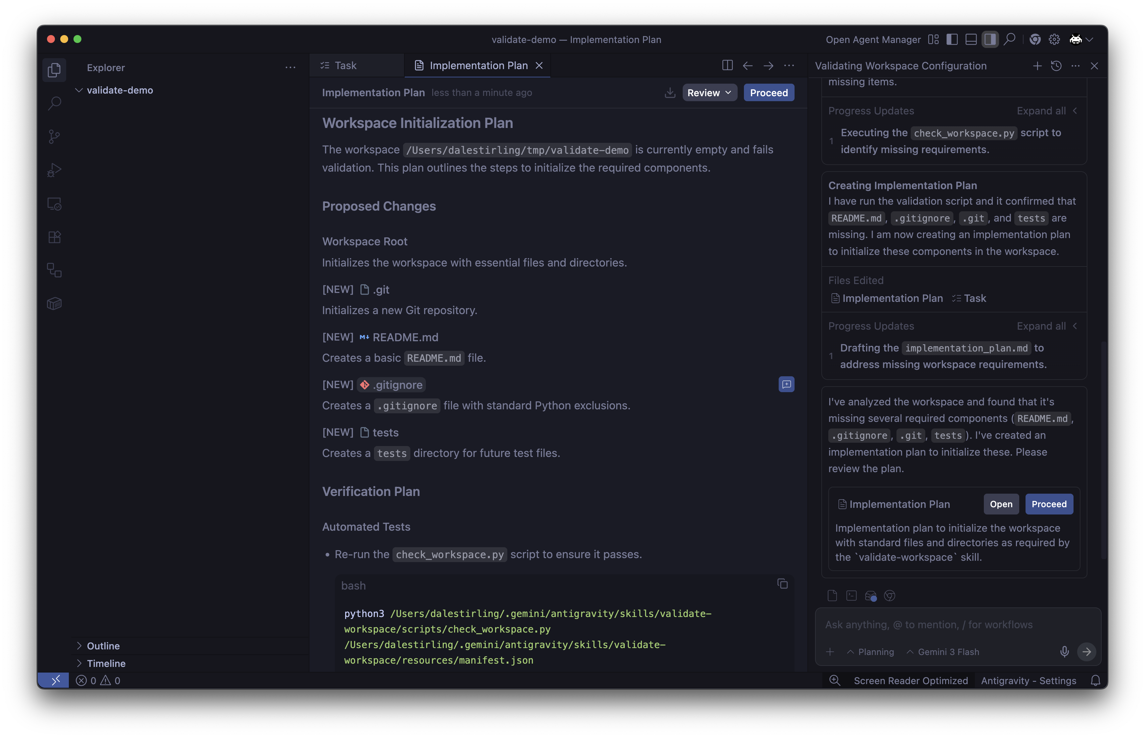Open the Source Control view icon
Viewport: 1145px width, 738px height.
(x=54, y=137)
